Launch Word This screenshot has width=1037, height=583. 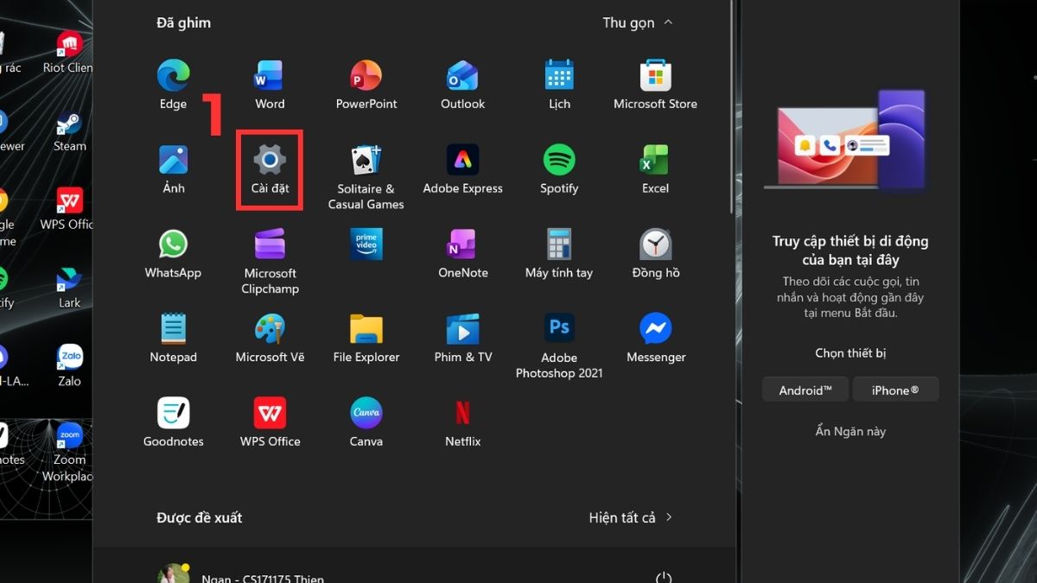[269, 82]
